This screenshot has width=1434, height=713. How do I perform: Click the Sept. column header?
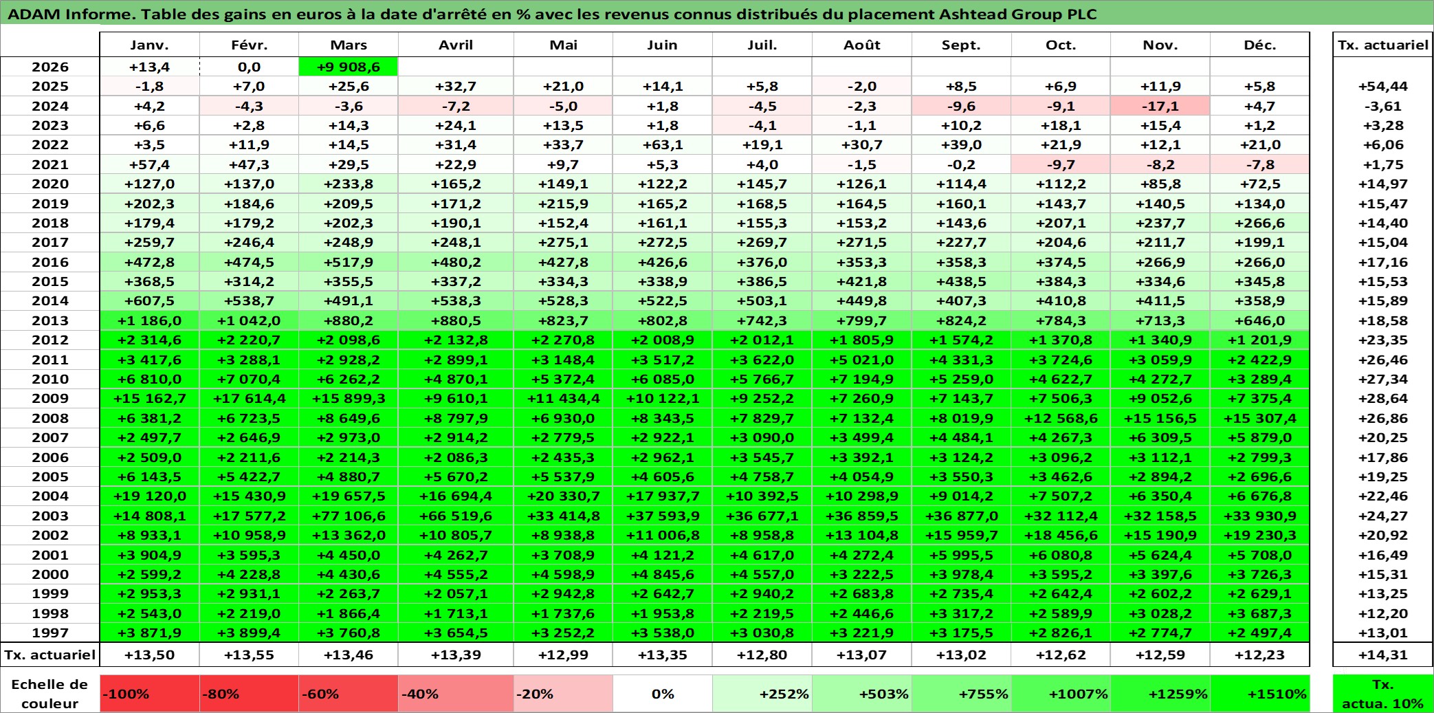961,45
